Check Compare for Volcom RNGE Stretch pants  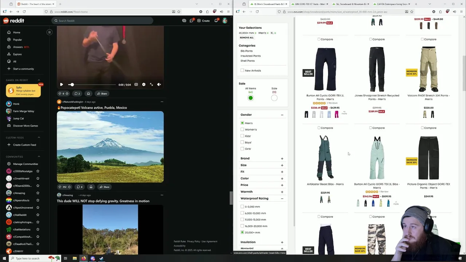pyautogui.click(x=422, y=39)
